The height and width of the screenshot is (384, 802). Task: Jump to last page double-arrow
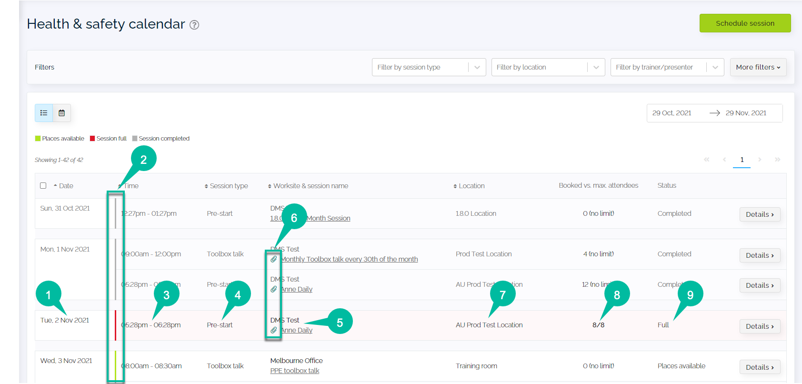tap(777, 160)
